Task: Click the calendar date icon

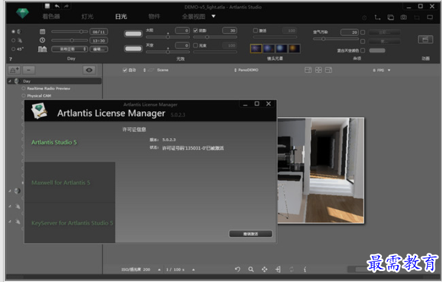Action: click(x=42, y=32)
